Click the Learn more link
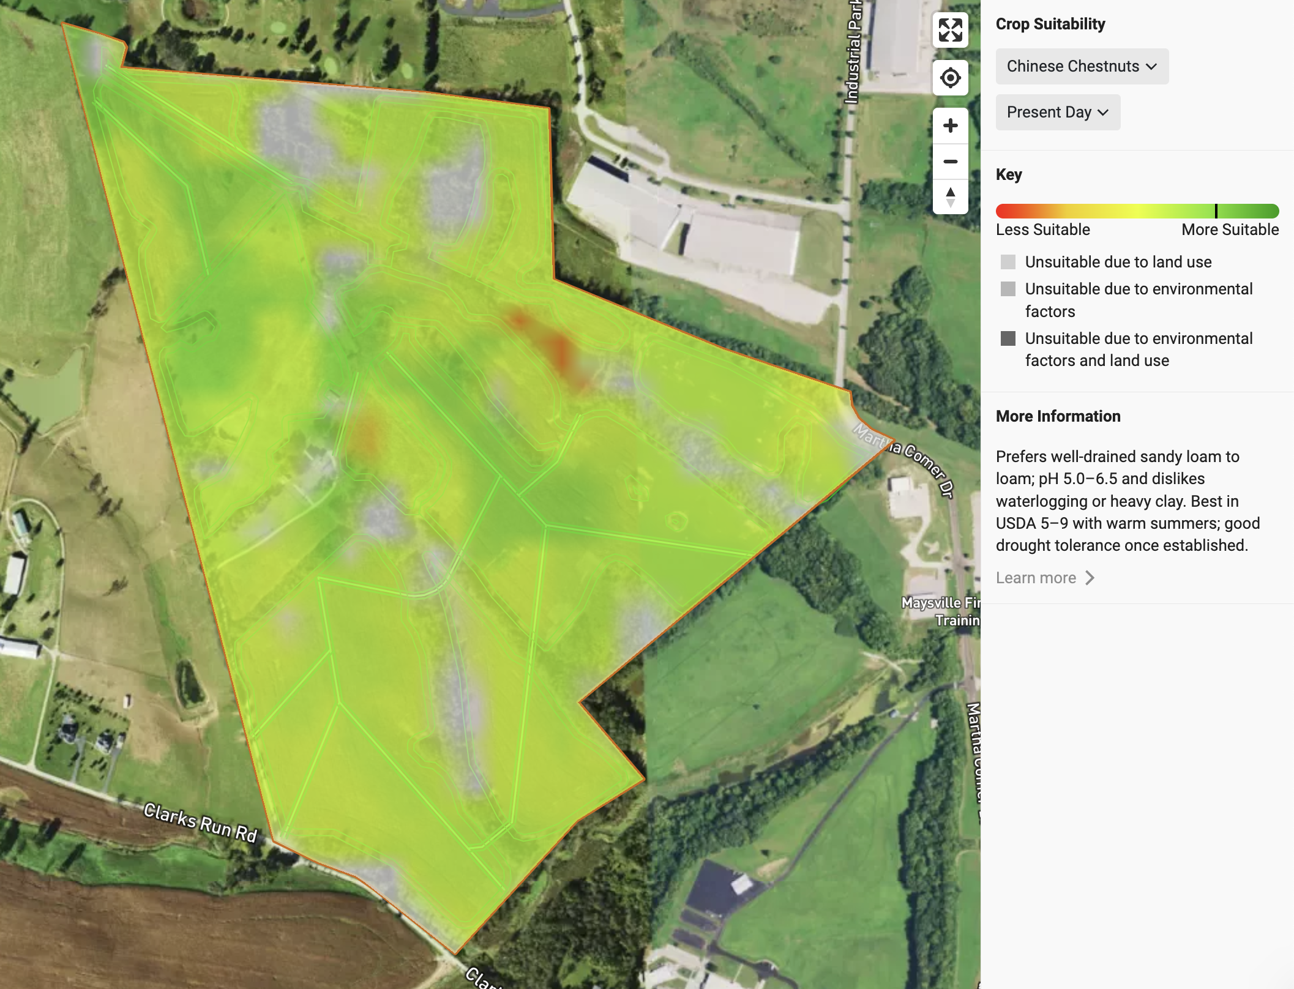Image resolution: width=1294 pixels, height=989 pixels. coord(1035,578)
